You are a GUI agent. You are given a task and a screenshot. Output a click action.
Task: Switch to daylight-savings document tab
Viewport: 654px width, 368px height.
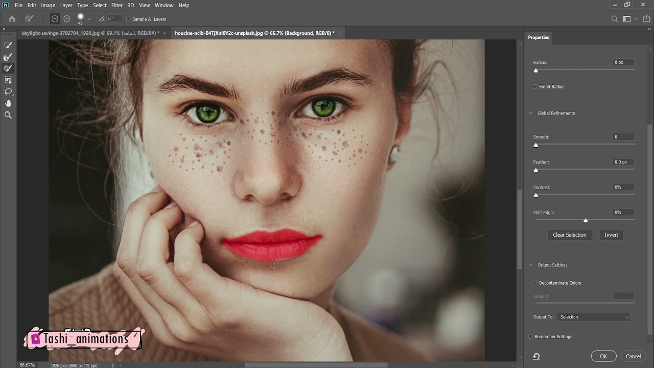90,33
